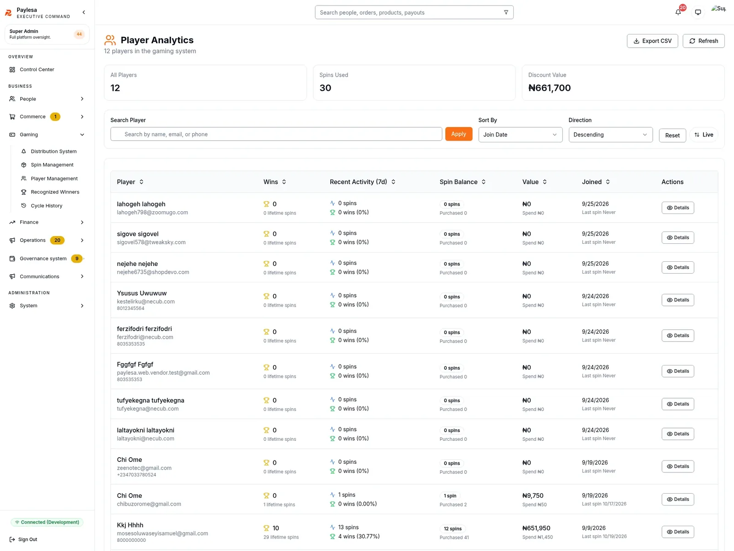Click the orange Apply button
The image size is (734, 551).
pos(459,134)
